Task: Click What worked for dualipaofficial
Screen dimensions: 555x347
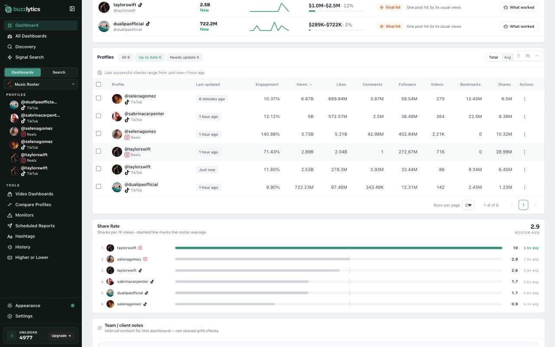Action: point(519,26)
